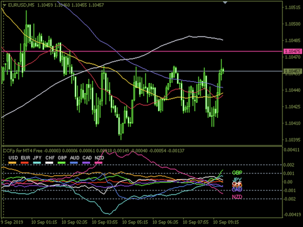Click the pink NZD line end label
The image size is (303, 227).
(237, 196)
